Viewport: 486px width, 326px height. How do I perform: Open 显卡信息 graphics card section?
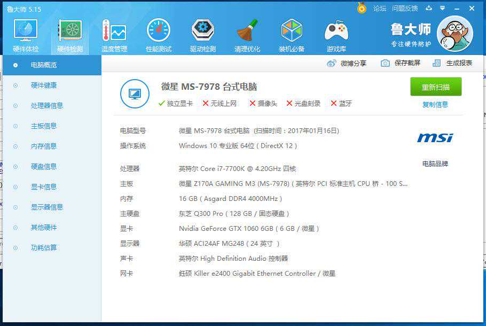tap(44, 187)
